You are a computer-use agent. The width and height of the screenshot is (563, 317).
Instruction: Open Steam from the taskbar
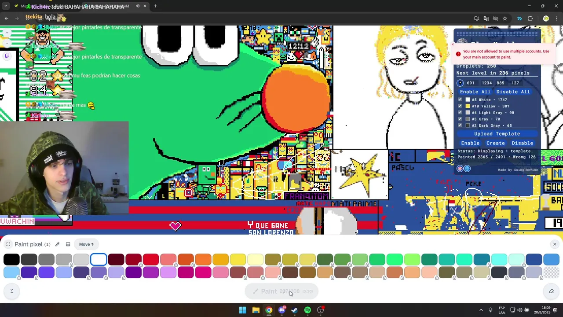(294, 310)
